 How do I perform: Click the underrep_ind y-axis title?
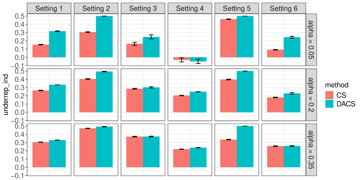(6, 94)
